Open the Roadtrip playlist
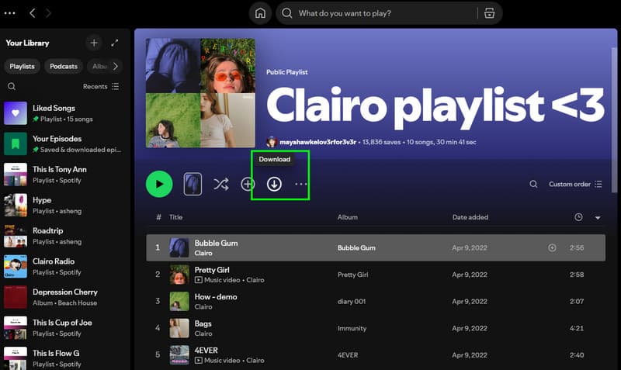The height and width of the screenshot is (370, 621). click(x=65, y=236)
